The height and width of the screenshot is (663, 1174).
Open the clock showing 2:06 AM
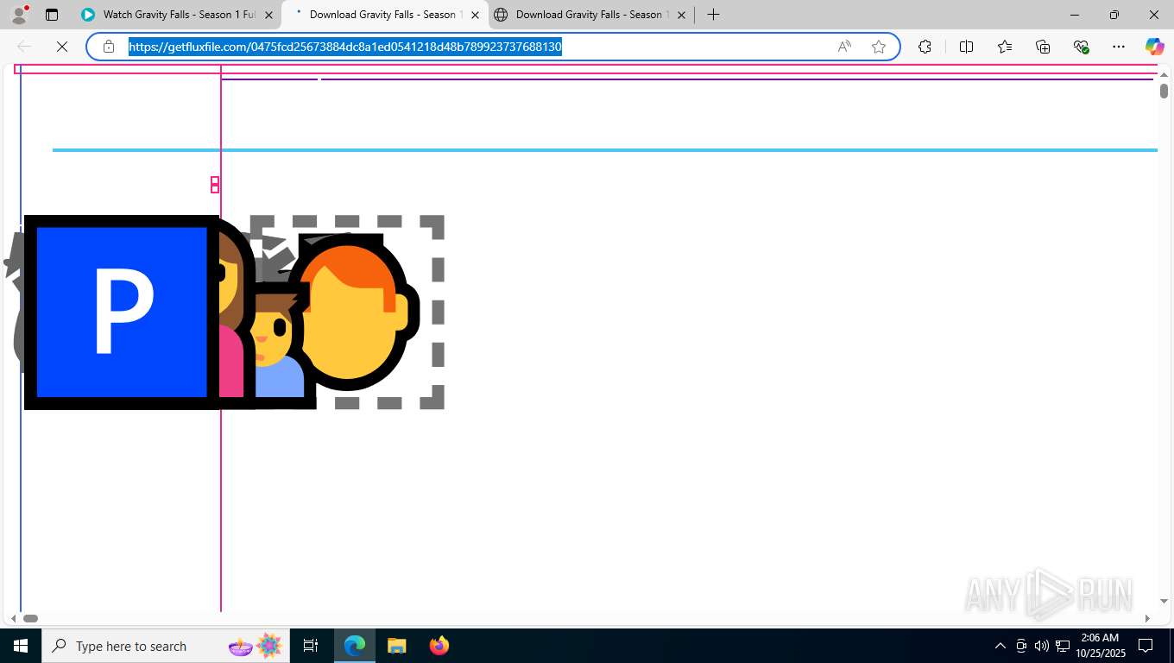[x=1100, y=646]
